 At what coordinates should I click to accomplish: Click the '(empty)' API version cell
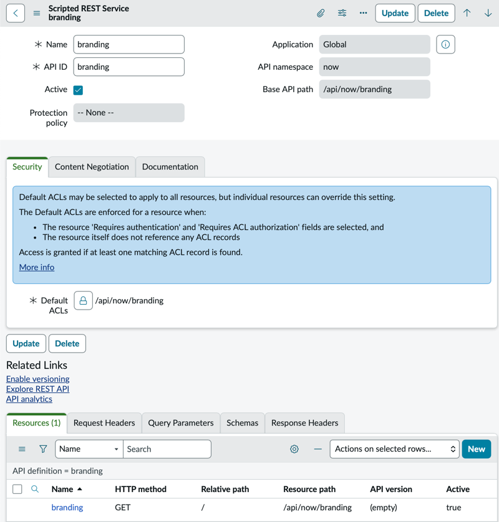pos(384,507)
